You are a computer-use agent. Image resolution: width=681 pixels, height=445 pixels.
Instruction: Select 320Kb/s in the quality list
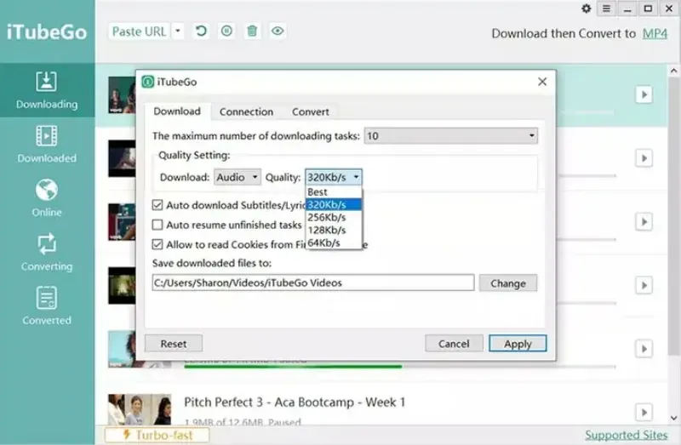[x=334, y=204]
